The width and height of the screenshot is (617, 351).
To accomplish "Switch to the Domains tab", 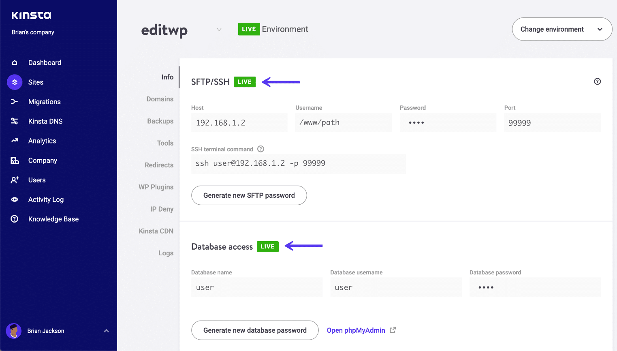I will pyautogui.click(x=160, y=99).
